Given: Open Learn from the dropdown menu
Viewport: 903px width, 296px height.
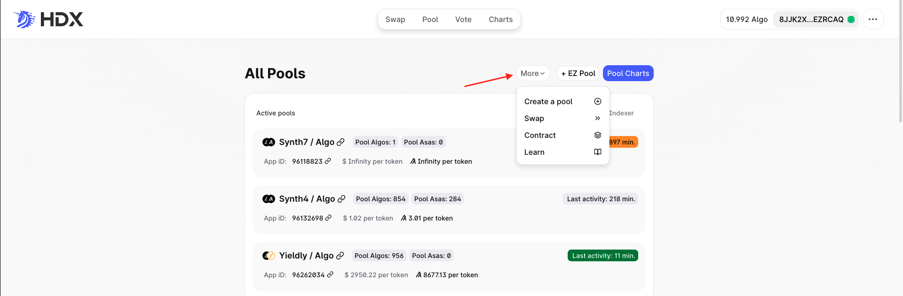Looking at the screenshot, I should coord(562,152).
